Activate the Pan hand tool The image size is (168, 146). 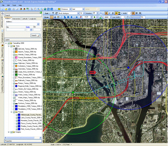coord(35,9)
